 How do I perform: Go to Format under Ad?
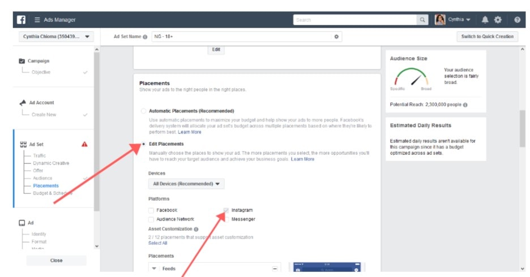pos(39,241)
